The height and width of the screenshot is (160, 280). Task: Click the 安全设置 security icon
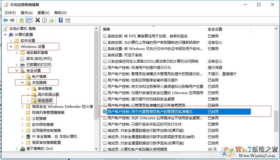tap(22, 71)
